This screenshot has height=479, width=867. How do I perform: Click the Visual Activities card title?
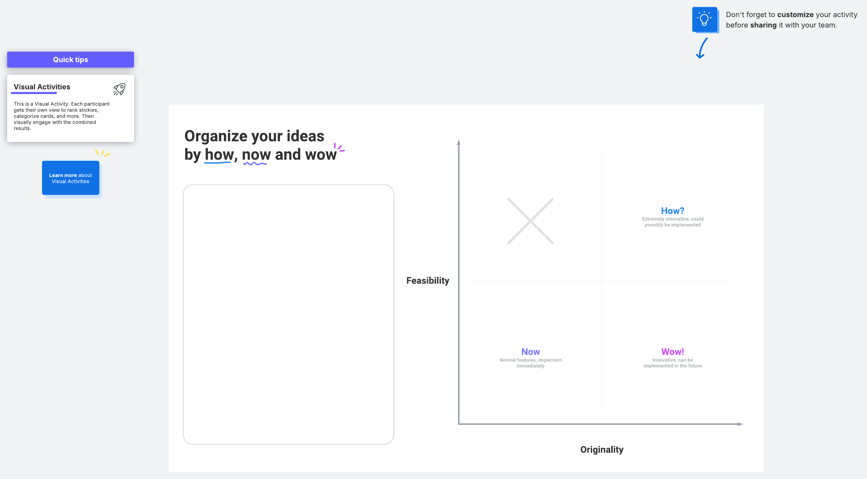[x=42, y=87]
